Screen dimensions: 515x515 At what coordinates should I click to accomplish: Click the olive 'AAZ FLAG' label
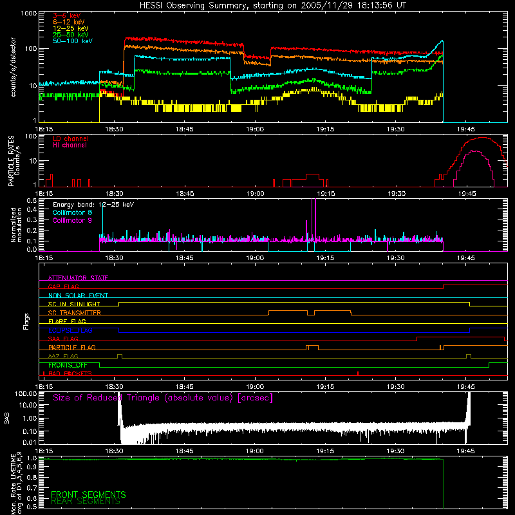click(63, 356)
